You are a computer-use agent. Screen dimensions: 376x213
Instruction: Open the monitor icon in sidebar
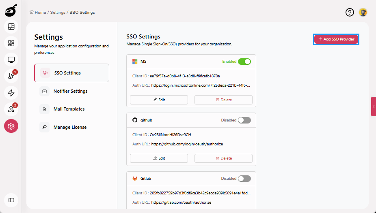[x=11, y=60]
